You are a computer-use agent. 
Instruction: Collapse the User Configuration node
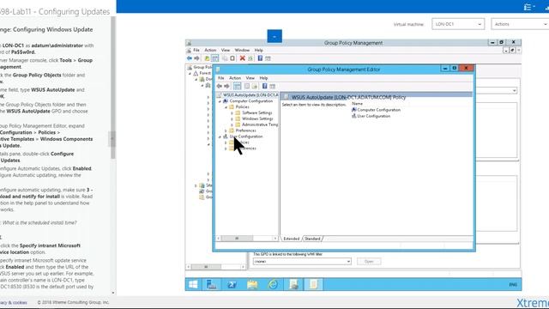220,136
